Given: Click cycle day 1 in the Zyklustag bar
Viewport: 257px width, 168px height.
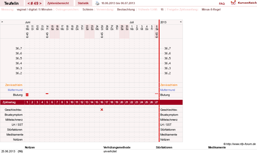Looking at the screenshot, I should pos(27,102).
